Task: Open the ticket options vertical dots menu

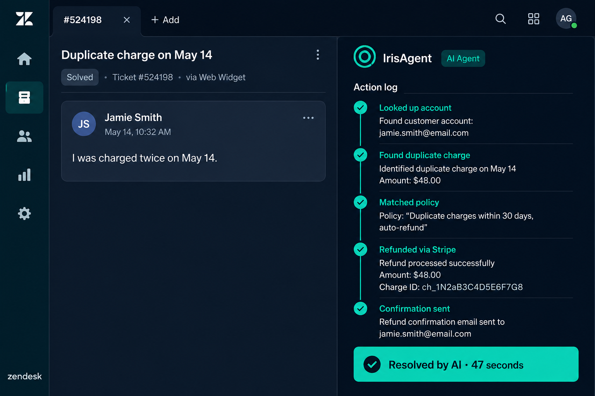Action: pos(318,55)
